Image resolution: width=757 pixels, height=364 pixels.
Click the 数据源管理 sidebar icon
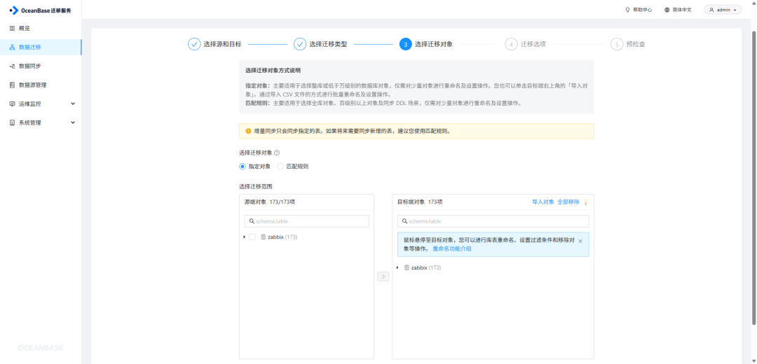click(13, 85)
